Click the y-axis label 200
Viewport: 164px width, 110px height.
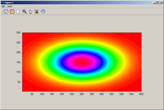point(18,52)
